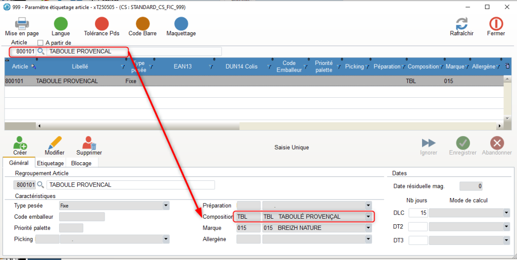The image size is (517, 260).
Task: Open the Code Barre icon
Action: [142, 24]
